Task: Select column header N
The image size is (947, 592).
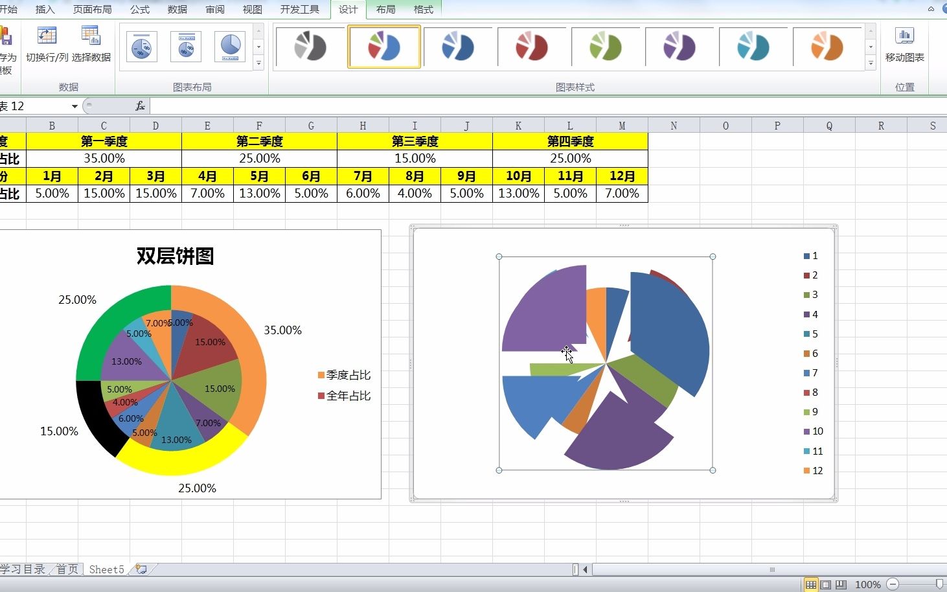Action: tap(674, 126)
